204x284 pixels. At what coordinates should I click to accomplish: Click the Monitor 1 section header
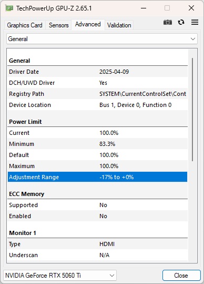point(23,233)
